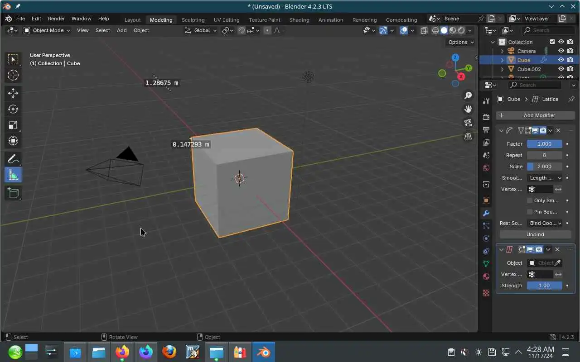The width and height of the screenshot is (580, 362).
Task: Toggle snapping magnet in header
Action: click(242, 30)
